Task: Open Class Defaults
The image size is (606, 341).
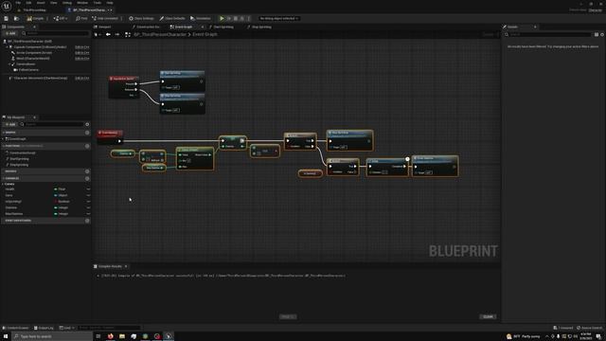Action: [x=172, y=18]
